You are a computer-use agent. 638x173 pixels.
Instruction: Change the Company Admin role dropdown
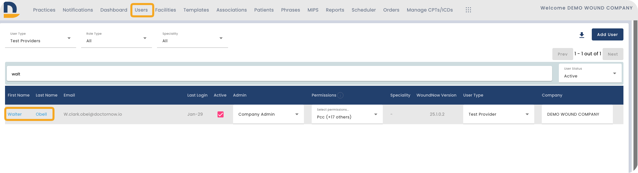pos(269,114)
